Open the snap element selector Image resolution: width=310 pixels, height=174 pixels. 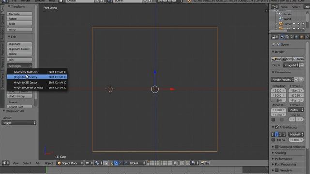pos(195,163)
